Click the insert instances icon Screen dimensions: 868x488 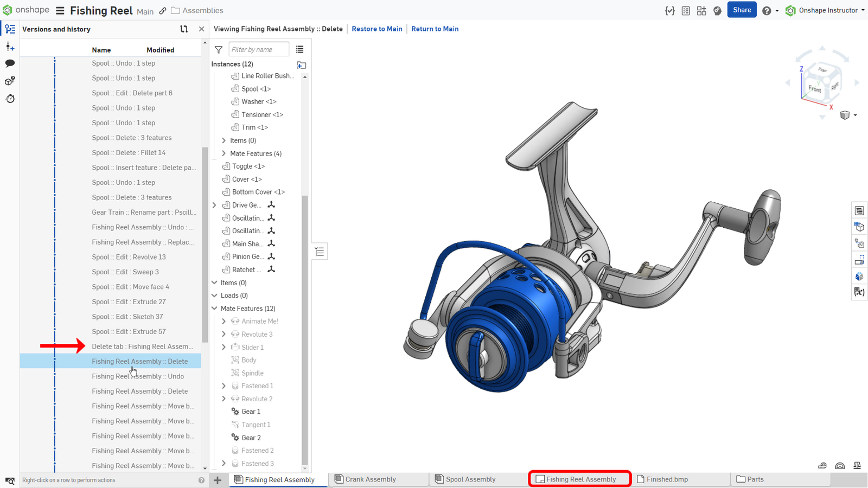click(x=302, y=65)
